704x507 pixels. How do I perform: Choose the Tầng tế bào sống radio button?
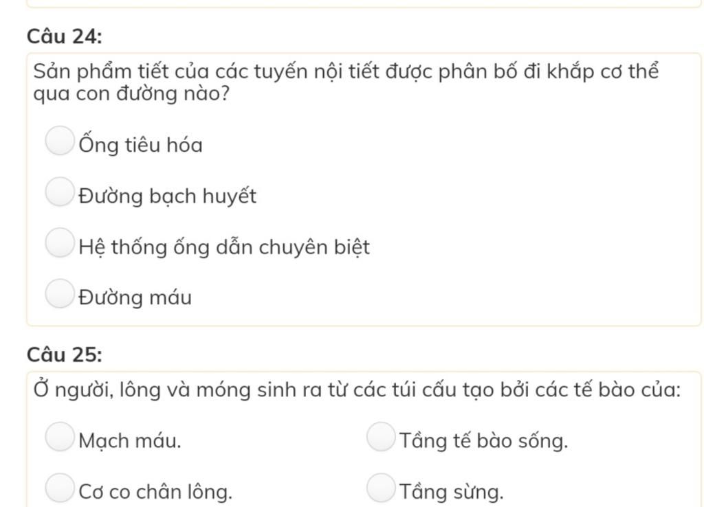(x=381, y=436)
